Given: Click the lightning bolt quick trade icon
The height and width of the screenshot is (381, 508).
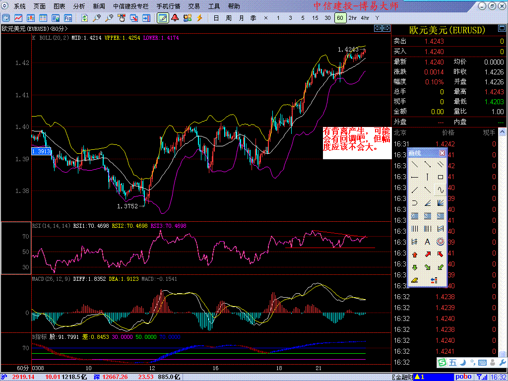Looking at the screenshot, I should click(200, 18).
